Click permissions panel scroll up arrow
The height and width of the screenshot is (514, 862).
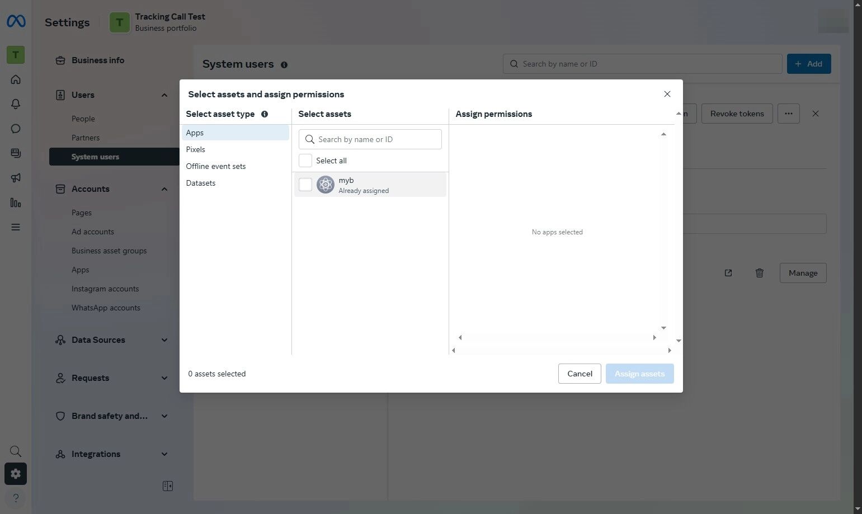[x=663, y=134]
